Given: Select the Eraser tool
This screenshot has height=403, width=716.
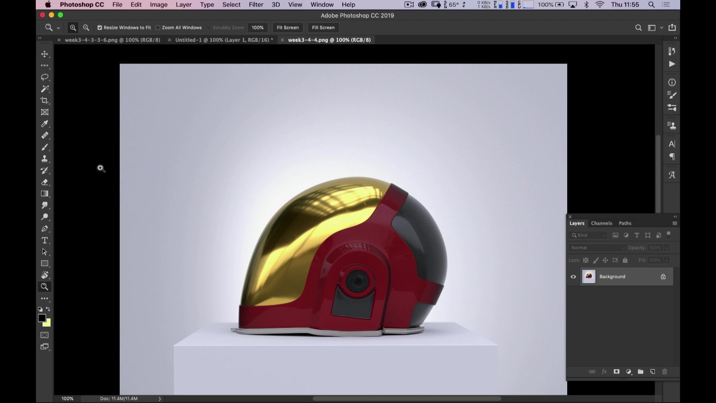Looking at the screenshot, I should click(x=45, y=182).
